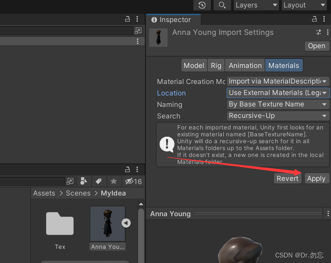The height and width of the screenshot is (263, 331).
Task: Click the Anna Young asset preview icon
Action: [158, 38]
